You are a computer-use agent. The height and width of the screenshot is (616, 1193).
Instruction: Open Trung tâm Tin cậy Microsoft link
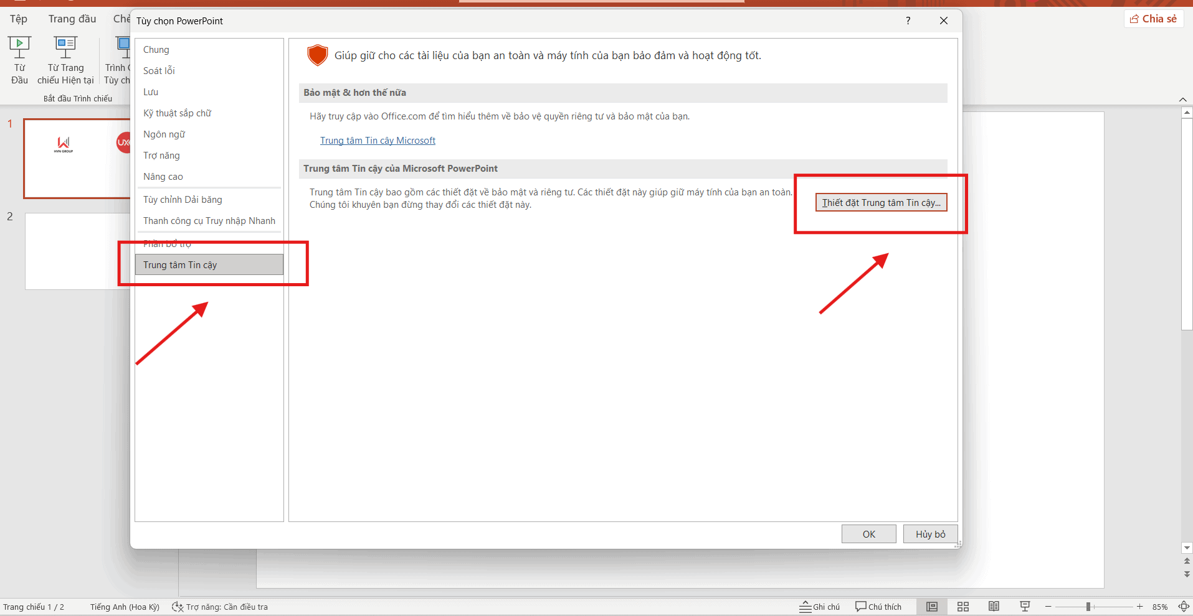point(378,141)
